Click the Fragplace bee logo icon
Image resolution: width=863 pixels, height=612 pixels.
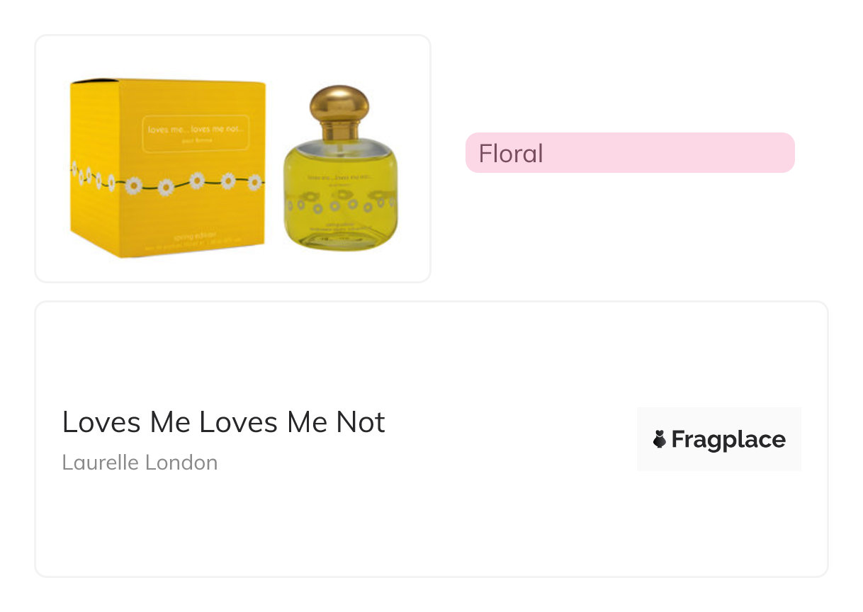tap(660, 440)
